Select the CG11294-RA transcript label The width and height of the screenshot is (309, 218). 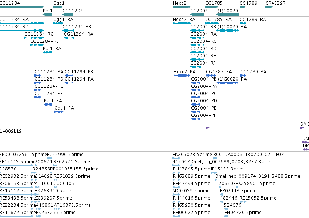pyautogui.click(x=79, y=34)
